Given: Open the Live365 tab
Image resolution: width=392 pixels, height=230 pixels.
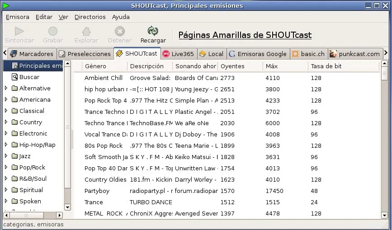Looking at the screenshot, I should pyautogui.click(x=178, y=54).
